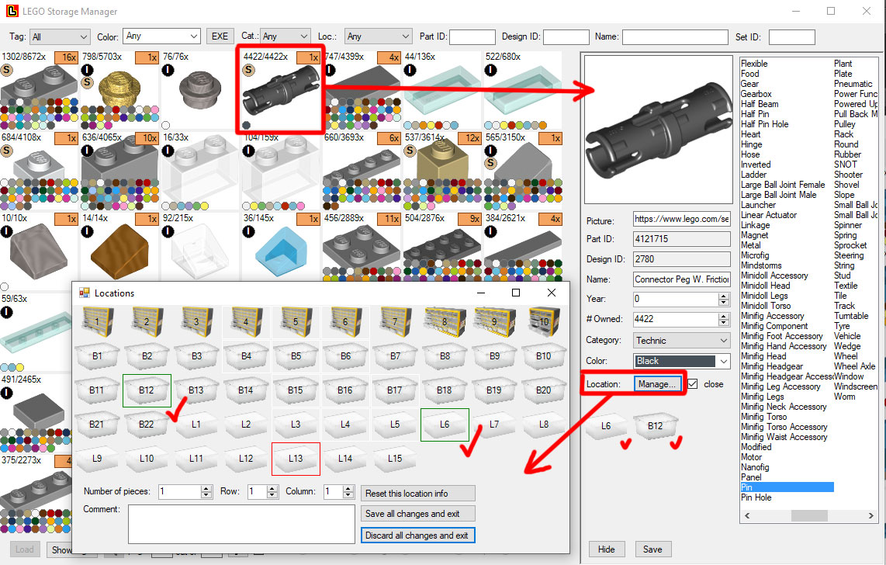Increase the # Owned value by one
Screen dimensions: 886x565
click(724, 316)
